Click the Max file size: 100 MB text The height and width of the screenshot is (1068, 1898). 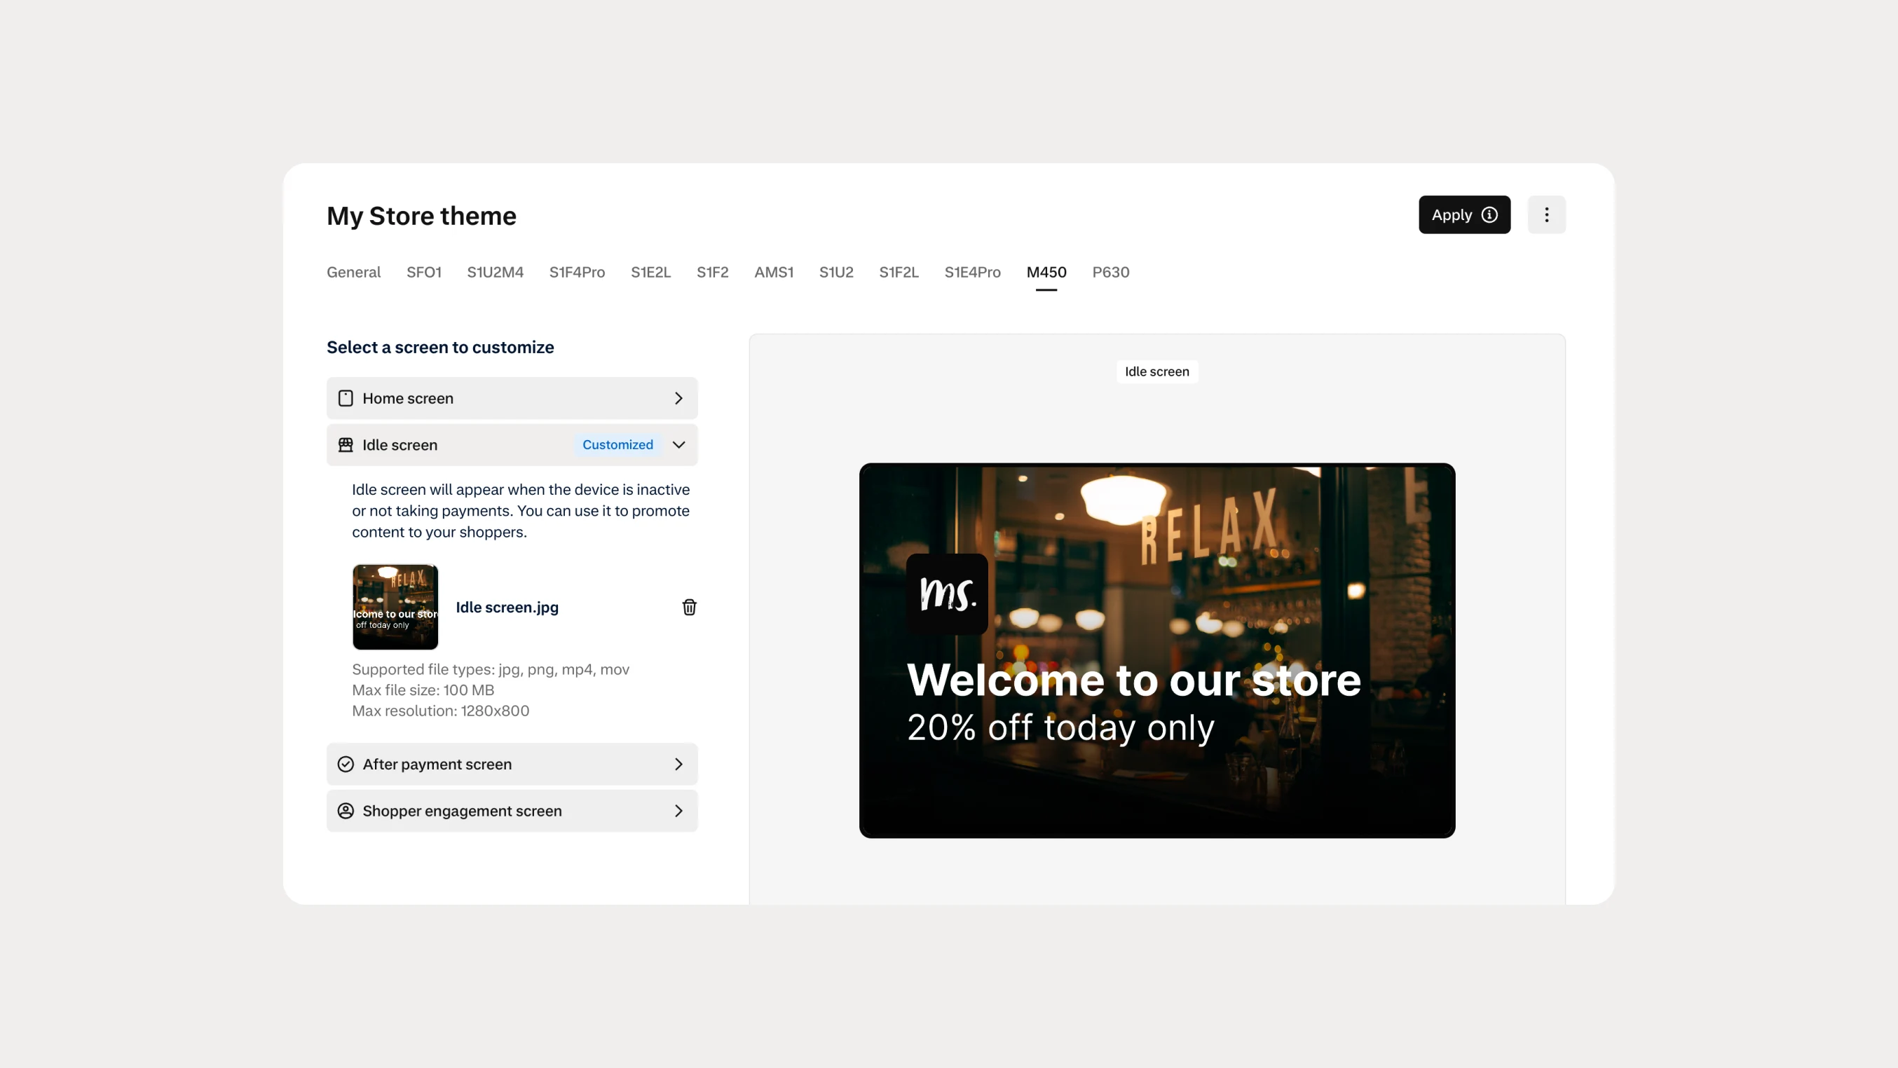[x=423, y=690]
